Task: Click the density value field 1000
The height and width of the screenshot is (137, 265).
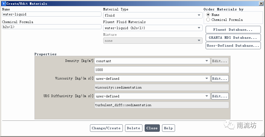Action: 161,70
